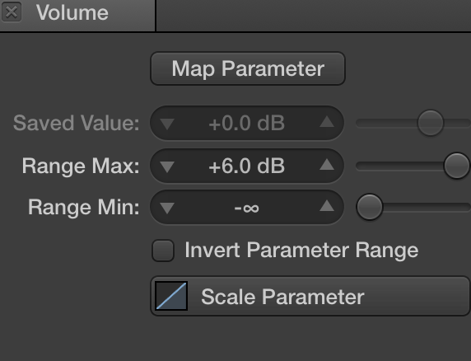Increase Range Max with up arrow
The width and height of the screenshot is (471, 361).
point(327,165)
